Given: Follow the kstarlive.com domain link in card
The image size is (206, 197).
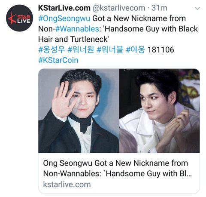Looking at the screenshot, I should 67,185.
